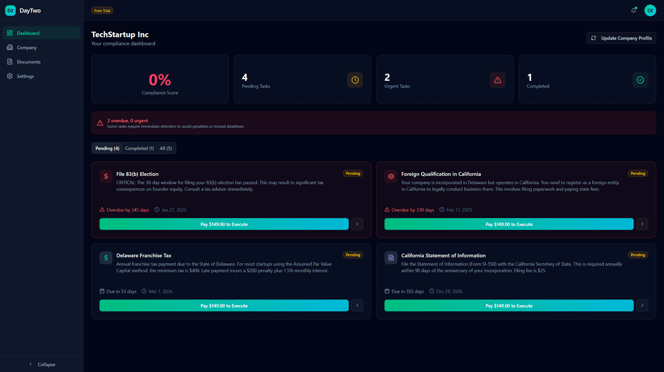The width and height of the screenshot is (664, 372).
Task: Select the All (5) tab
Action: [x=165, y=148]
